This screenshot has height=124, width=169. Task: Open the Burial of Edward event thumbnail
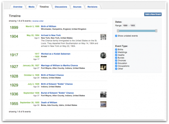pos(103,94)
